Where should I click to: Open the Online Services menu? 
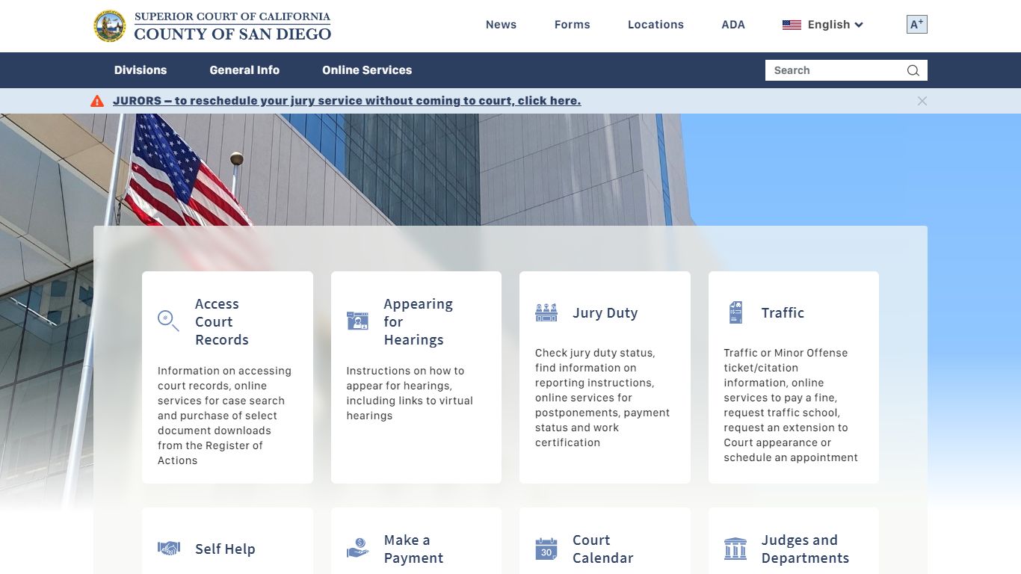coord(367,70)
